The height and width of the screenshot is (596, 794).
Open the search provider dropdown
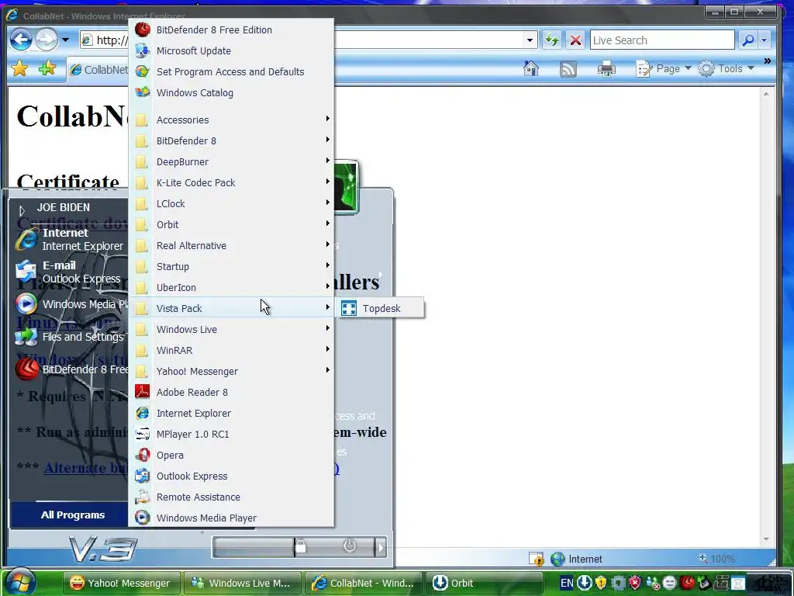[765, 40]
